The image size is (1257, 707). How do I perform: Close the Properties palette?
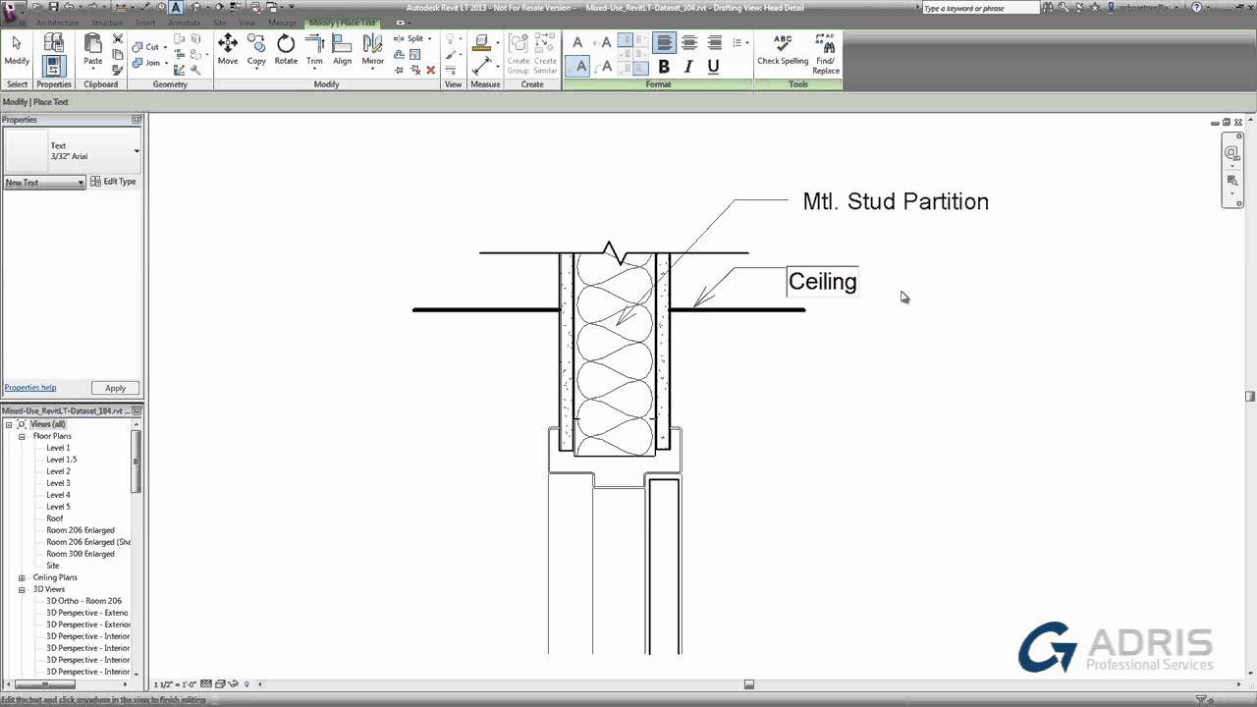pos(137,120)
